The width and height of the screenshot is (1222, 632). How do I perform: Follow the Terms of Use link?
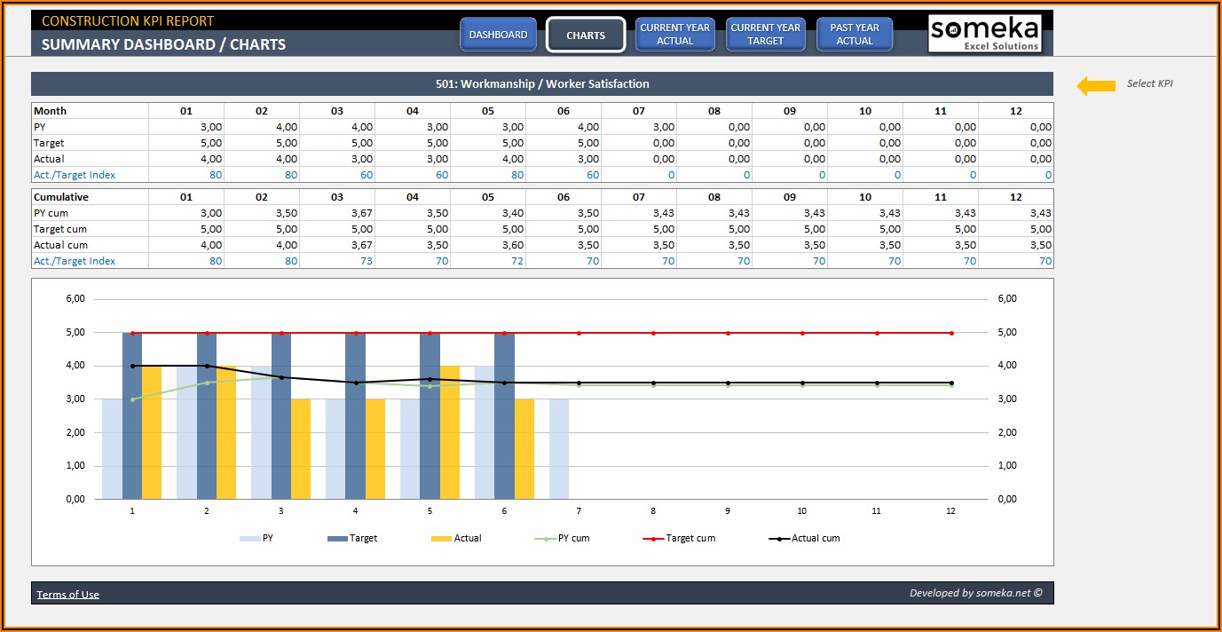tap(68, 595)
